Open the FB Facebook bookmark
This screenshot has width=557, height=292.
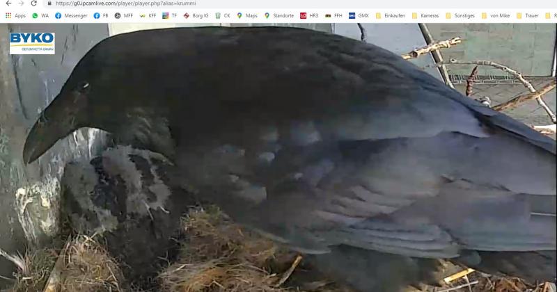click(101, 15)
